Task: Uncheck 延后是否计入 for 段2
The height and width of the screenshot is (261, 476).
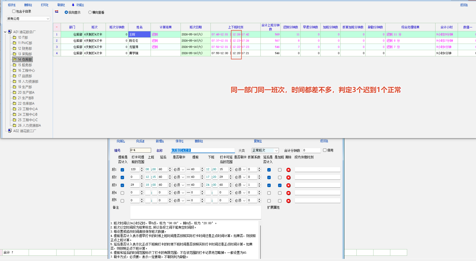Action: click(x=269, y=178)
